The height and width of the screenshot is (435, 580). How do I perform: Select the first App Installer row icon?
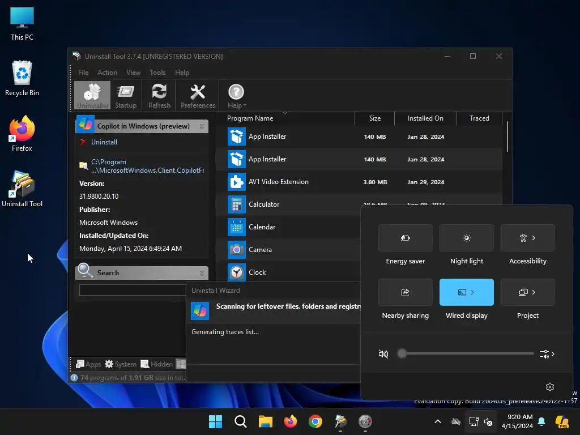click(236, 137)
